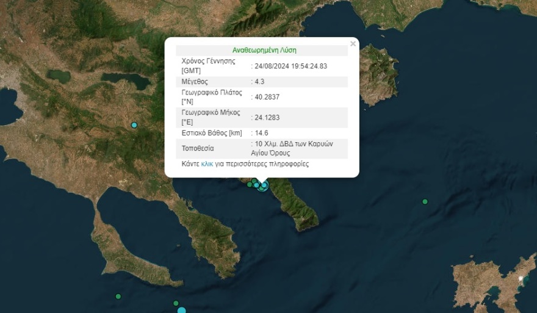Image resolution: width=537 pixels, height=313 pixels.
Task: Select the green marker in the bottom-left sea
Action: pyautogui.click(x=118, y=297)
